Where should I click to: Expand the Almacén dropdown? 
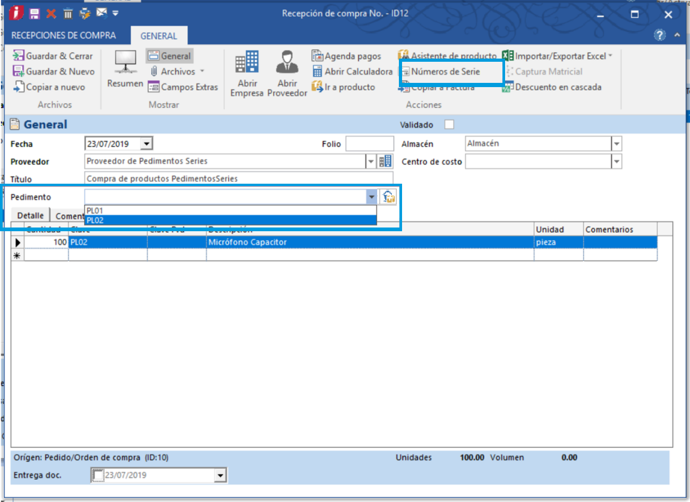(617, 144)
